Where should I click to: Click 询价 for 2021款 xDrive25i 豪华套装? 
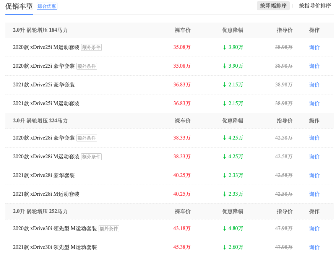314,85
